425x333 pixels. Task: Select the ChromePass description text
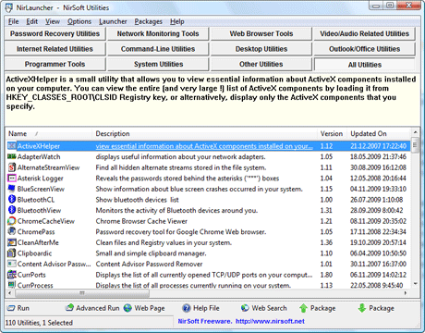(x=181, y=232)
